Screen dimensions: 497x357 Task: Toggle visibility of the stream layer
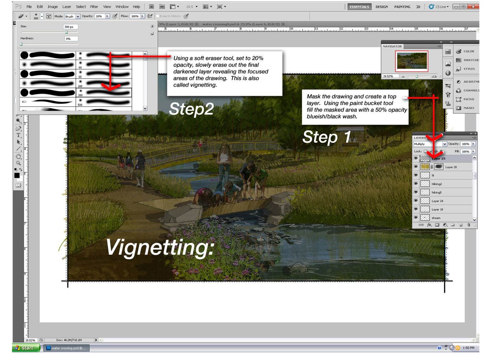click(x=416, y=218)
